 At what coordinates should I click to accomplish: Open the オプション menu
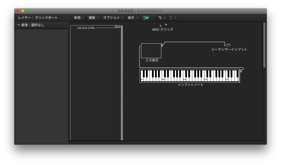tap(113, 18)
